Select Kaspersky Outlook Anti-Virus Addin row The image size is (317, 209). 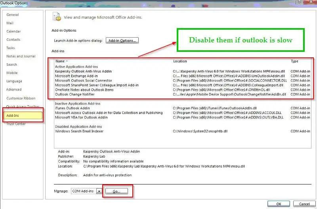point(182,71)
